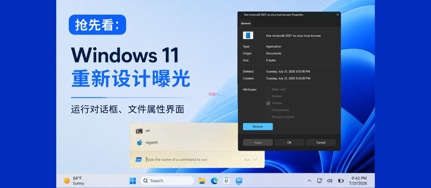
Task: Click the '0 bytes' size value
Action: (271, 60)
